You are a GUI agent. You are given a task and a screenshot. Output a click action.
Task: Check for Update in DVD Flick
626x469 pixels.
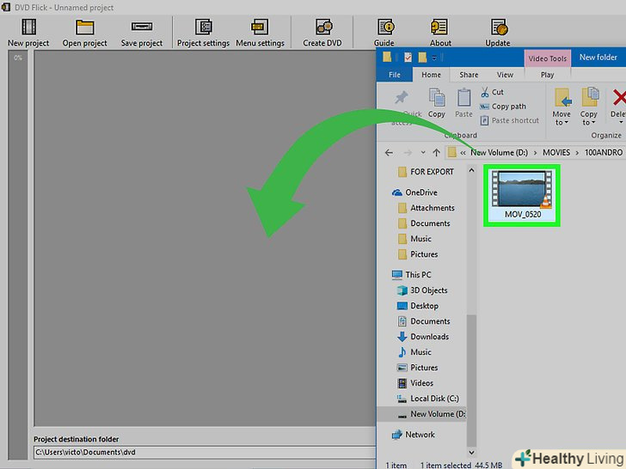pos(497,33)
